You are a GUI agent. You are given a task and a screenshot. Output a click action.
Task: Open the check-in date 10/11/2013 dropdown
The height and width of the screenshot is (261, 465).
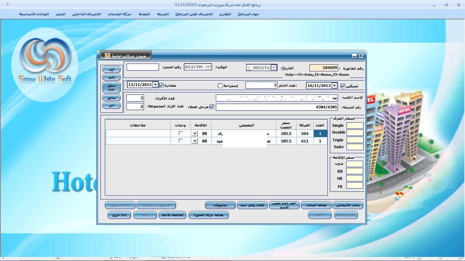[335, 86]
